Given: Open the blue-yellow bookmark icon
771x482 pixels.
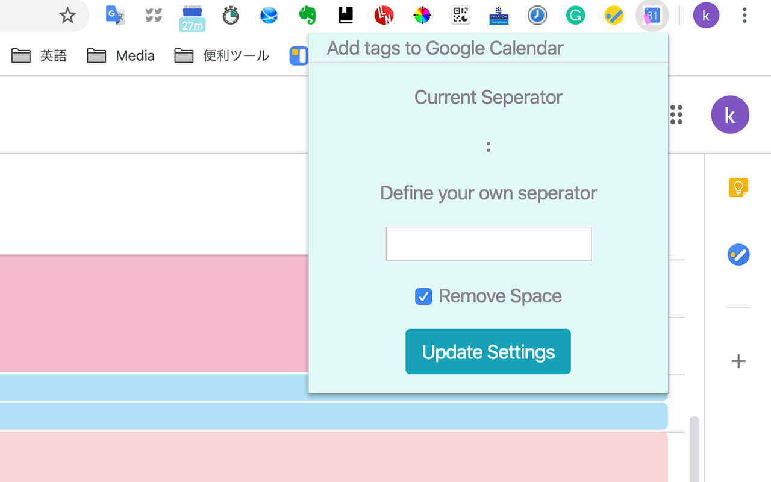Looking at the screenshot, I should (299, 56).
